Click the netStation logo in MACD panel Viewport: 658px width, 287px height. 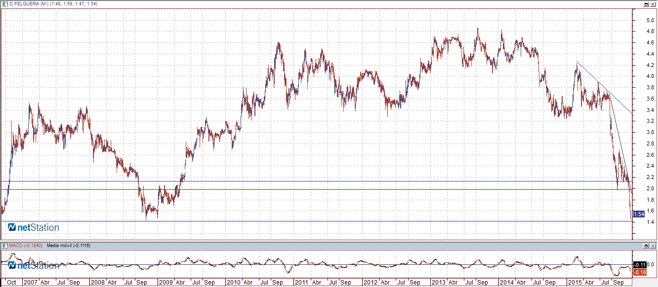(x=34, y=265)
